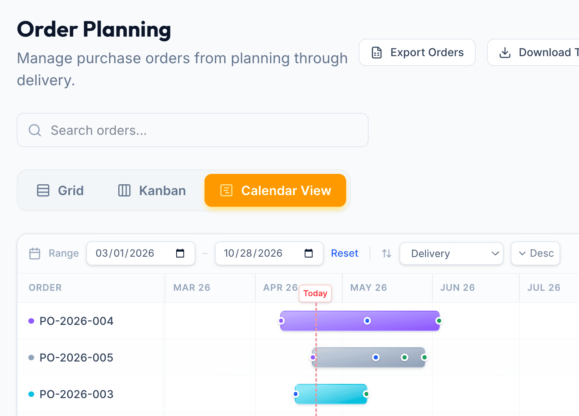Viewport: 579px width, 416px height.
Task: Click the Kanban columns icon
Action: click(x=125, y=191)
